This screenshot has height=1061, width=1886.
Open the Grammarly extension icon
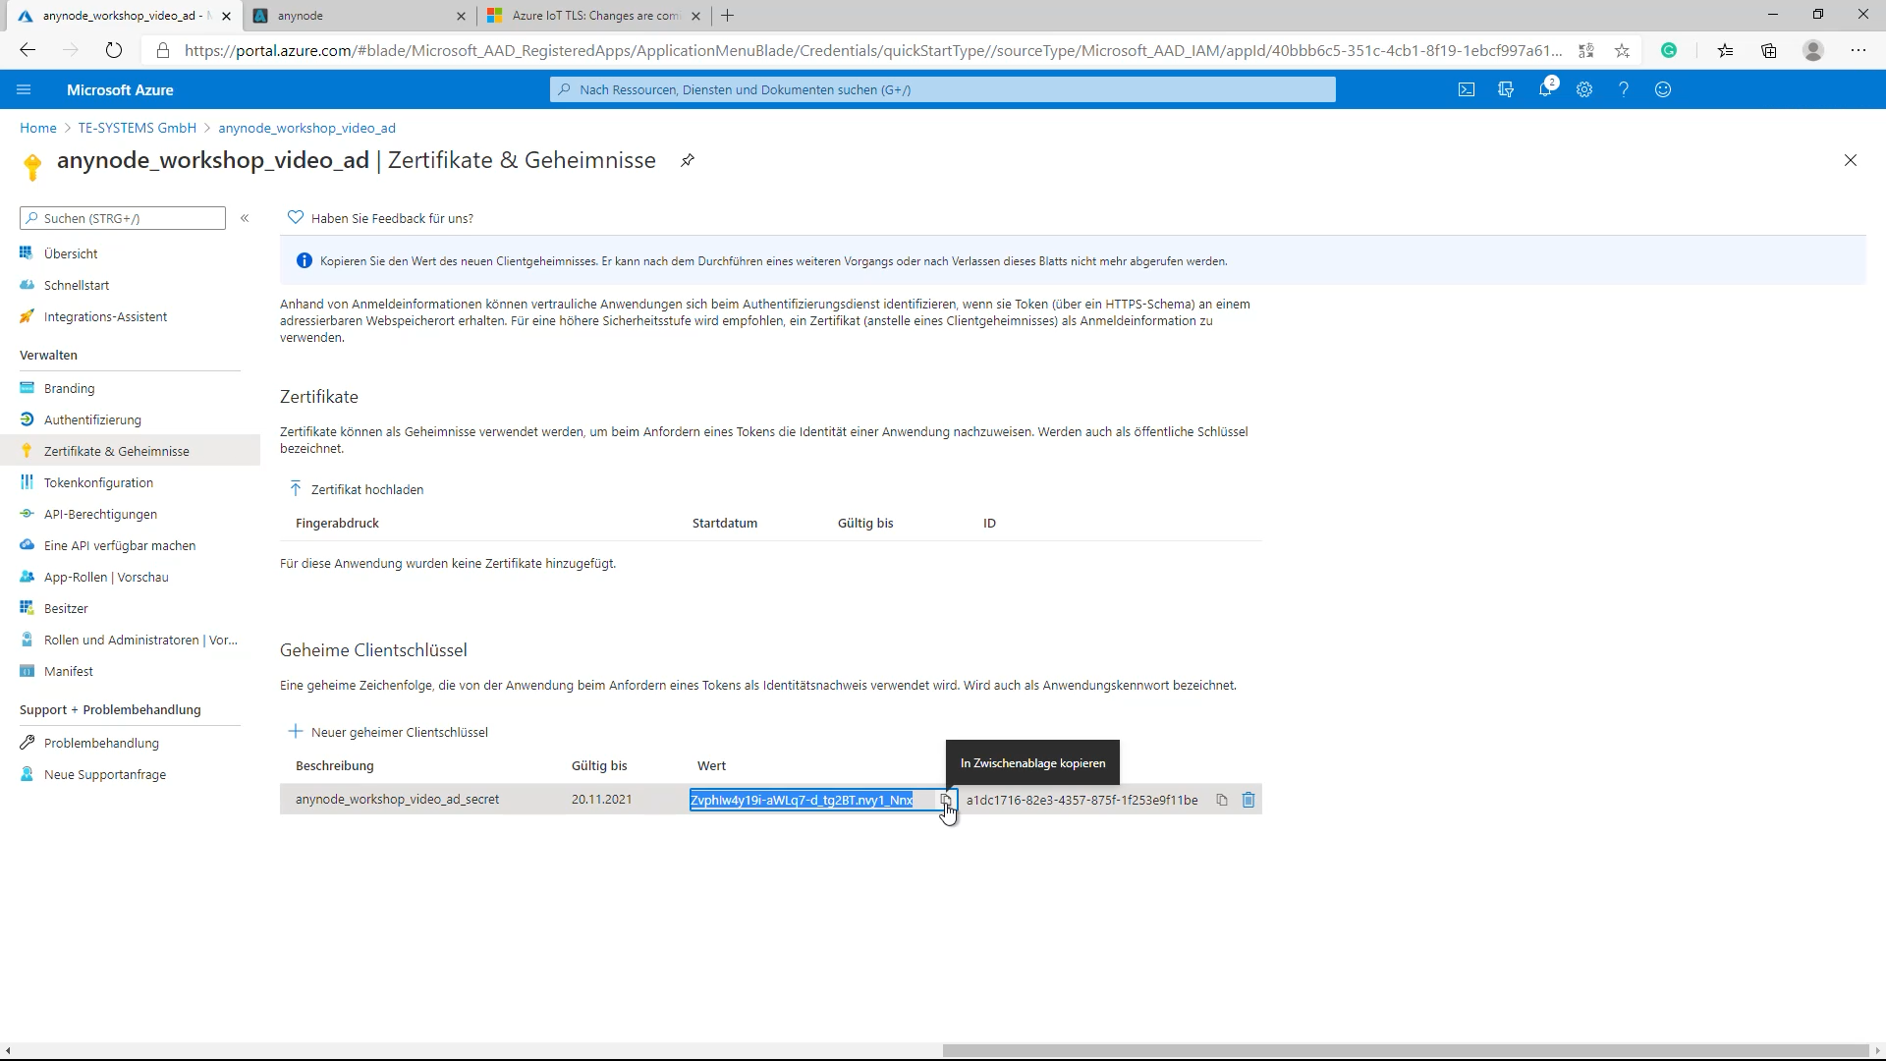point(1669,50)
